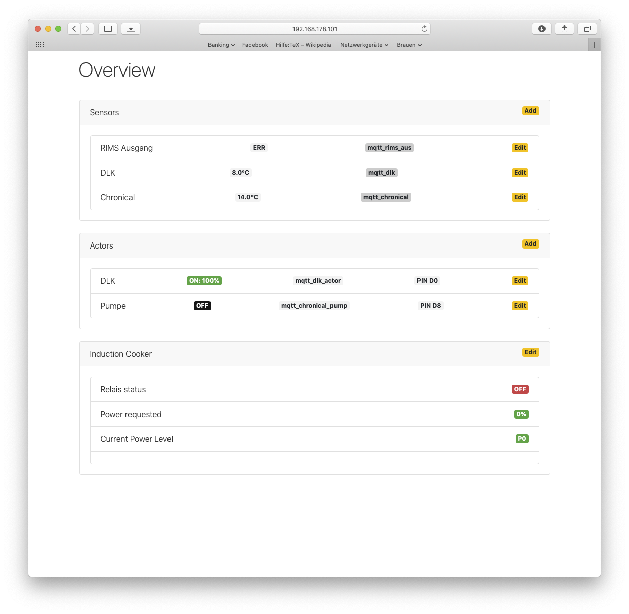Click the Share icon in toolbar

click(564, 29)
